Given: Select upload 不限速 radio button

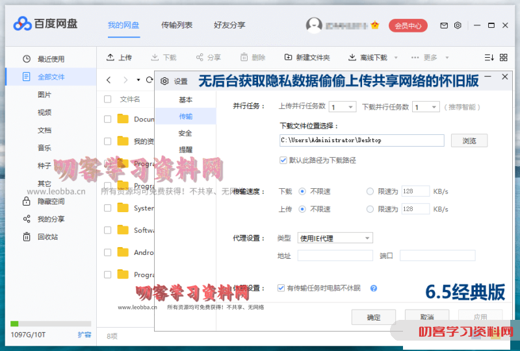Looking at the screenshot, I should coord(302,210).
